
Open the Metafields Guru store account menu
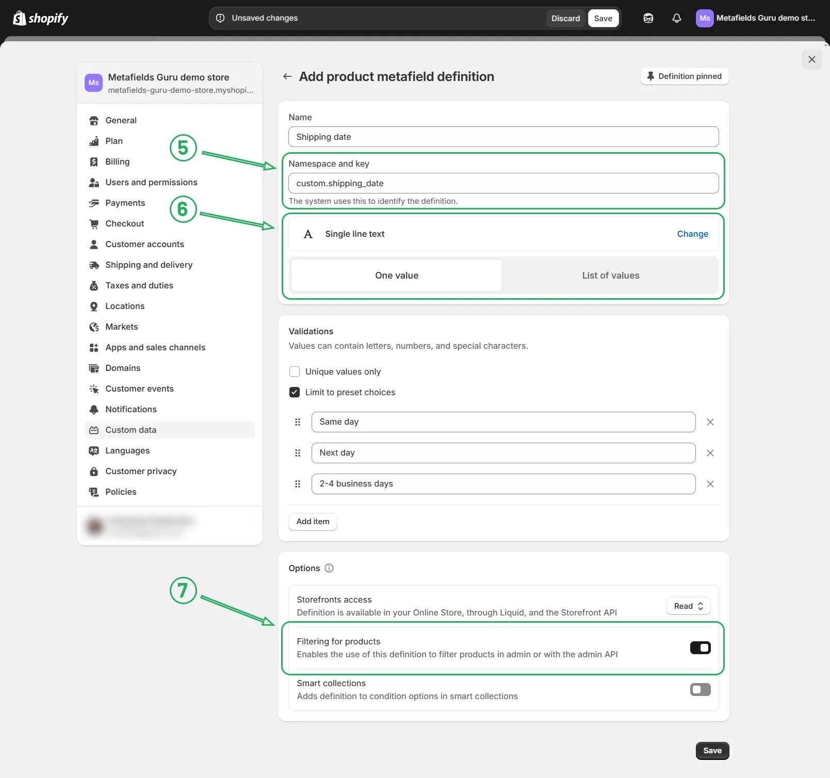tap(756, 18)
